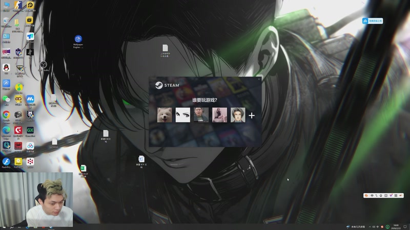Open the This PC desktop icon
Viewport: 410px width, 230px height.
[6, 6]
